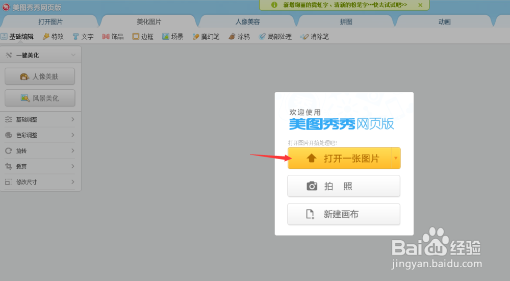Click the 一键美化 magic wand icon

9,55
